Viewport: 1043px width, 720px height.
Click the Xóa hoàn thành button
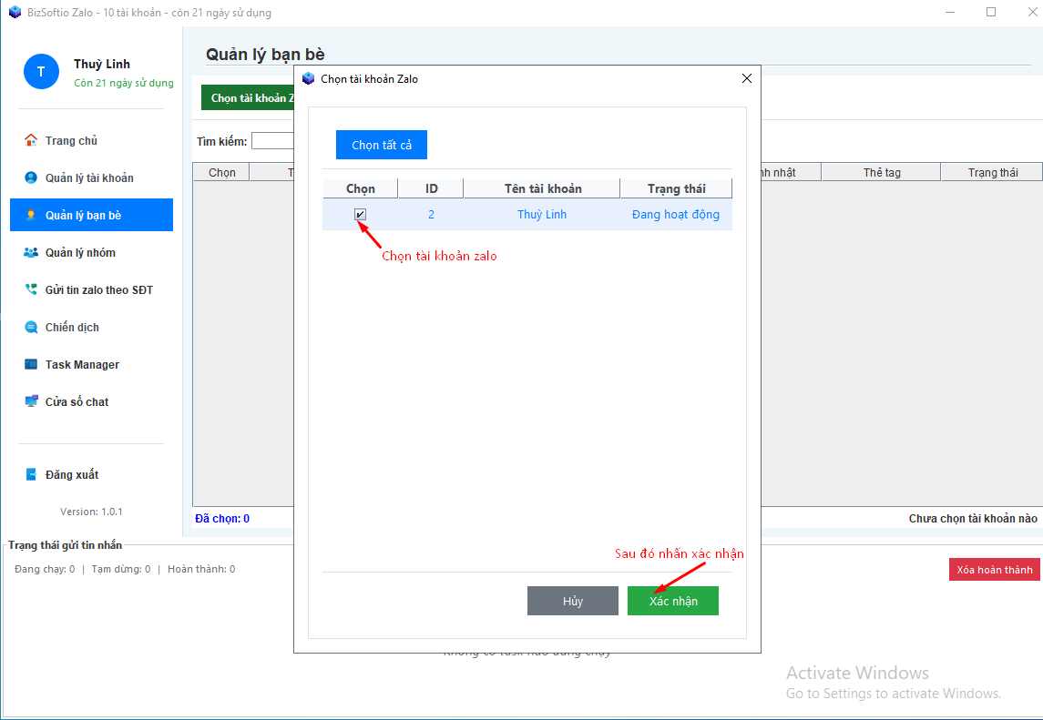[x=994, y=570]
